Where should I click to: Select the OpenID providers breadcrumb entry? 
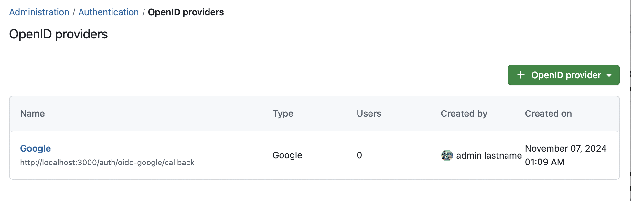tap(186, 12)
